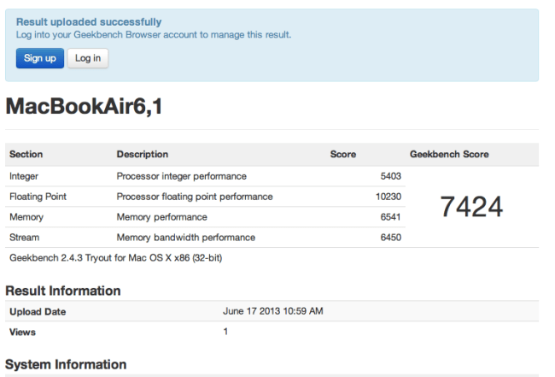Click the Memory section row label

click(x=26, y=217)
